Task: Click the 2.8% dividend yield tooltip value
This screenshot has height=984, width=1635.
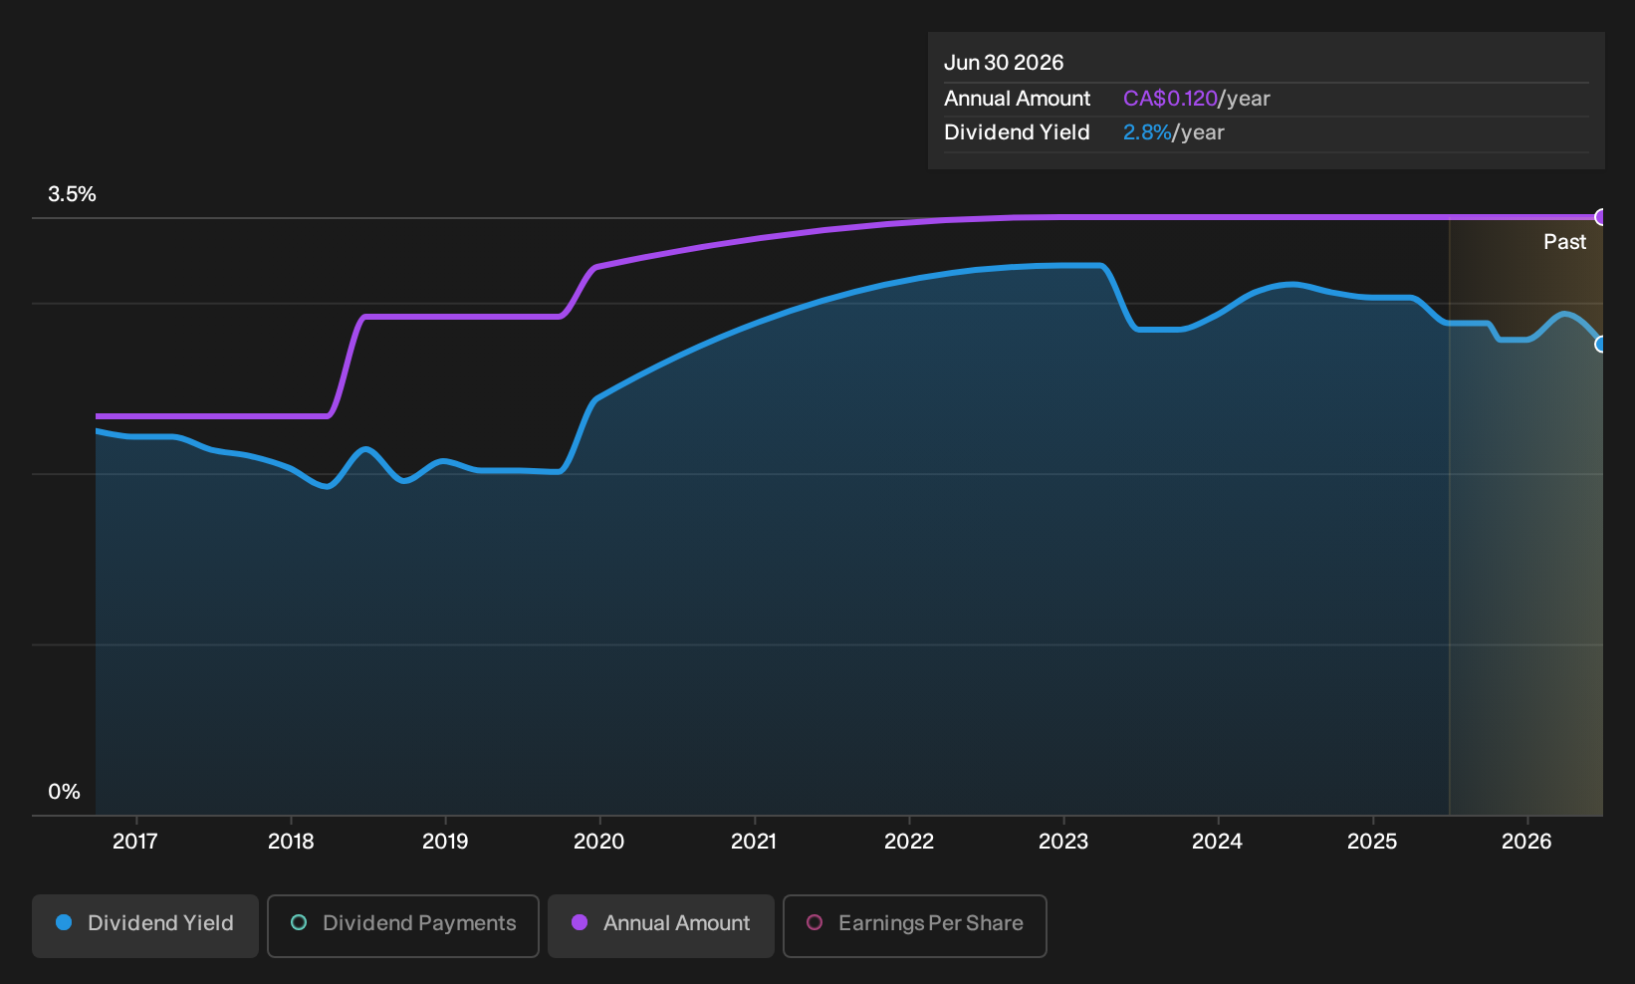Action: [1147, 132]
